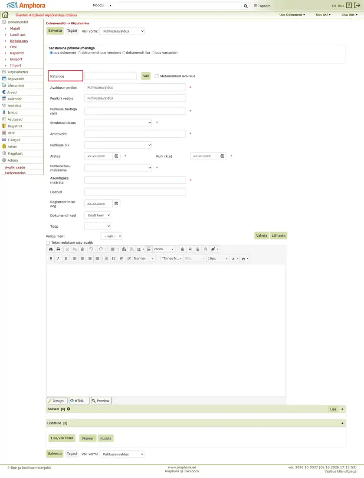Open the 'Lisa Uus' menu

(x=349, y=15)
